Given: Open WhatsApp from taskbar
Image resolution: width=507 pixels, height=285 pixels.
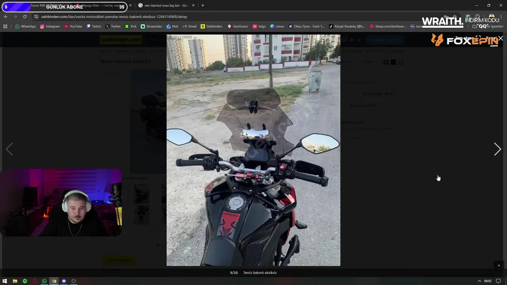Looking at the screenshot, I should click(x=44, y=281).
